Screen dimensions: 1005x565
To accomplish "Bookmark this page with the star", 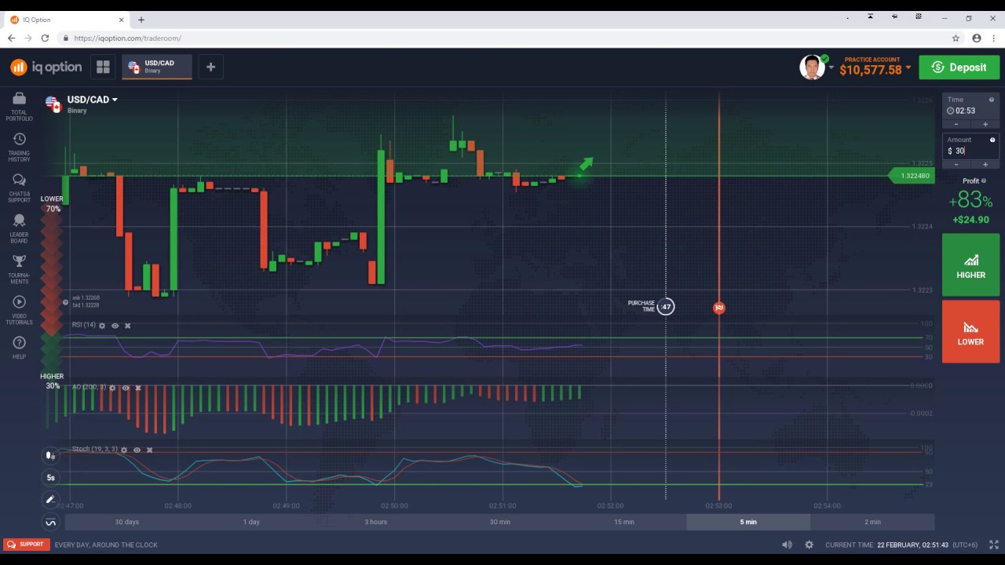I will (x=956, y=38).
